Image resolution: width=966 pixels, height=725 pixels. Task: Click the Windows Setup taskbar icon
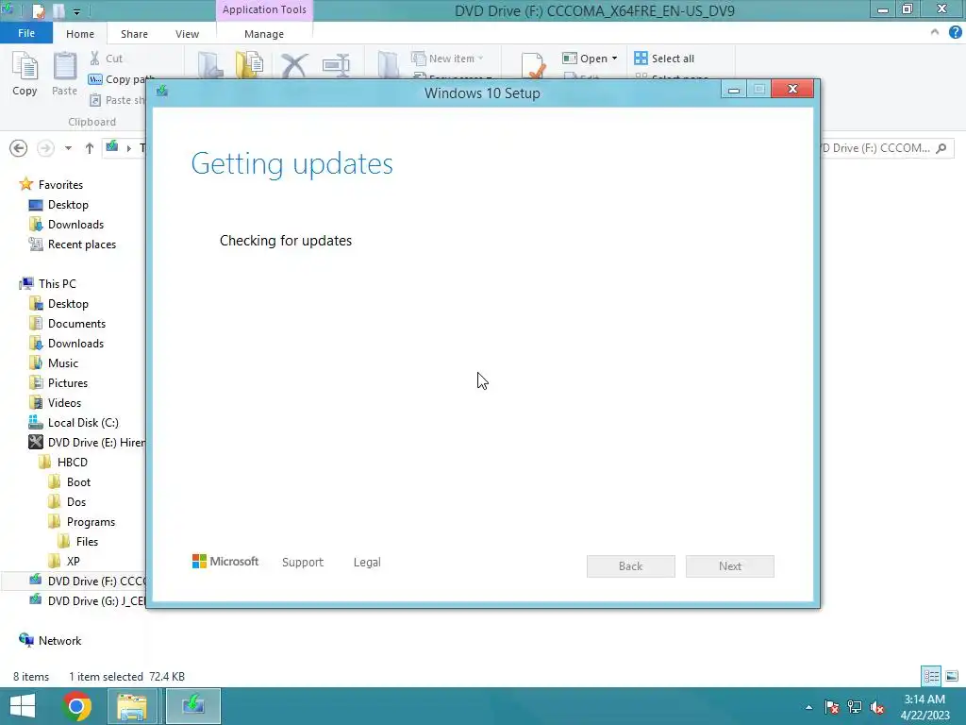pos(193,706)
